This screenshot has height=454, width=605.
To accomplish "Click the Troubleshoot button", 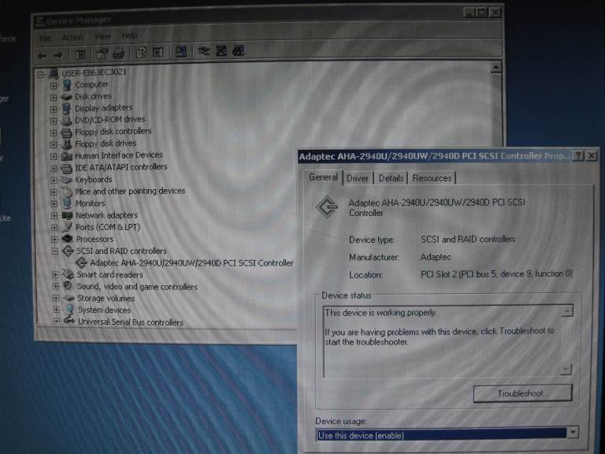I will click(x=522, y=393).
